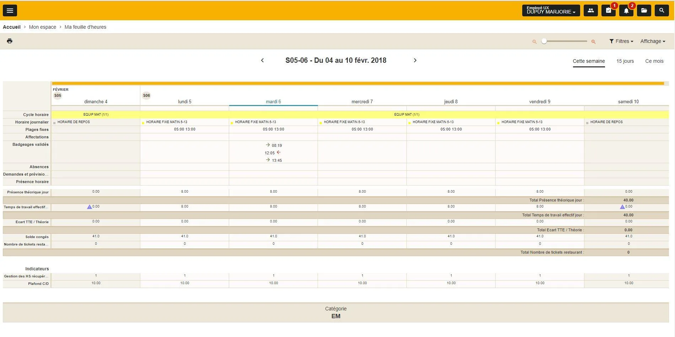675x337 pixels.
Task: Click entry arrow at badge 13:45
Action: point(268,160)
